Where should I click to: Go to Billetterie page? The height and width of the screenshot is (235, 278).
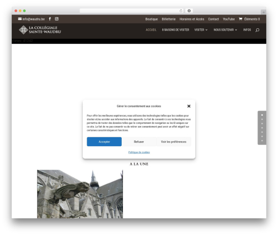[168, 19]
